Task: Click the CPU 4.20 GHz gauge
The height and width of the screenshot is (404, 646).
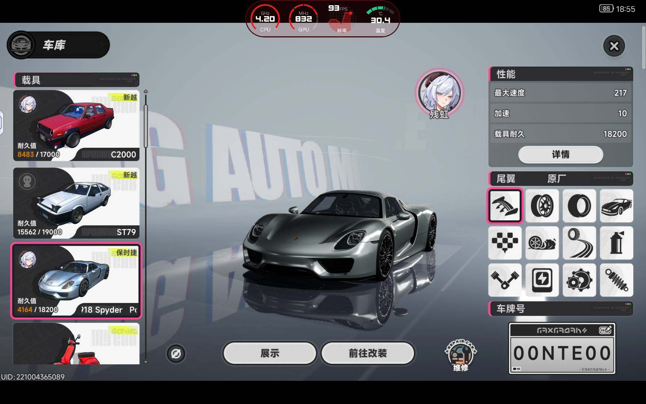Action: [x=265, y=19]
